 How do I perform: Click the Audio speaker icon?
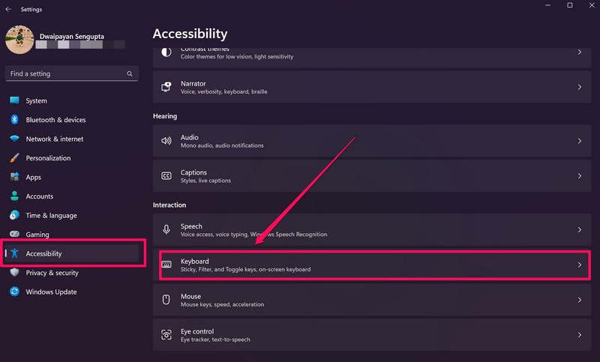click(x=166, y=141)
